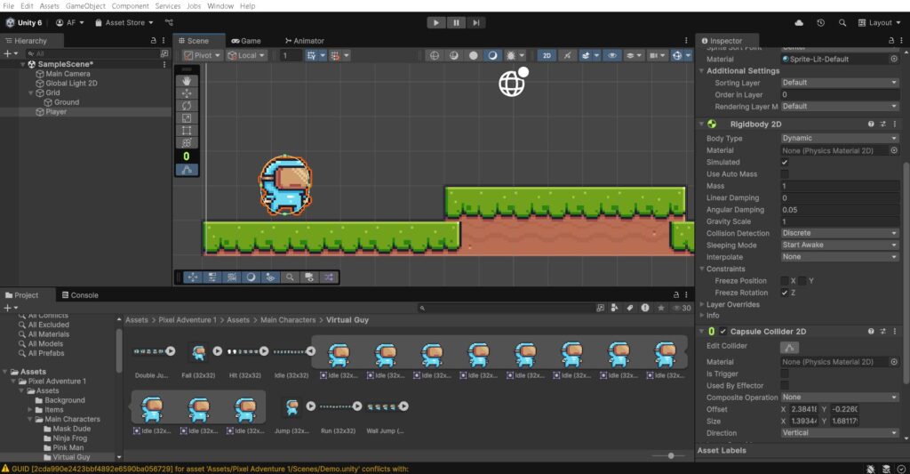Click Main Characters in the breadcrumb path

pyautogui.click(x=288, y=320)
